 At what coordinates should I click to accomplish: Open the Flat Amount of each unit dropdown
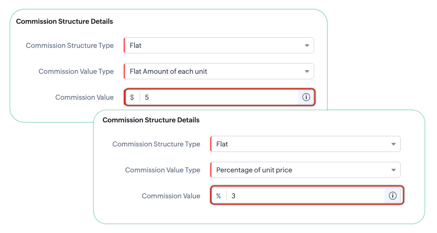click(x=219, y=71)
